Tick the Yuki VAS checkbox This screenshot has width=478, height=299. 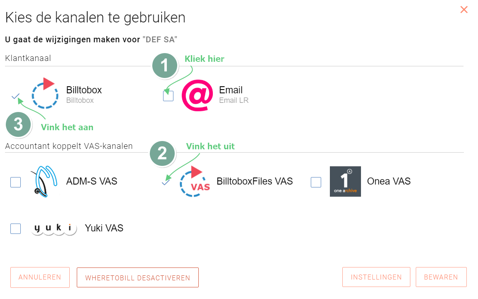(15, 229)
